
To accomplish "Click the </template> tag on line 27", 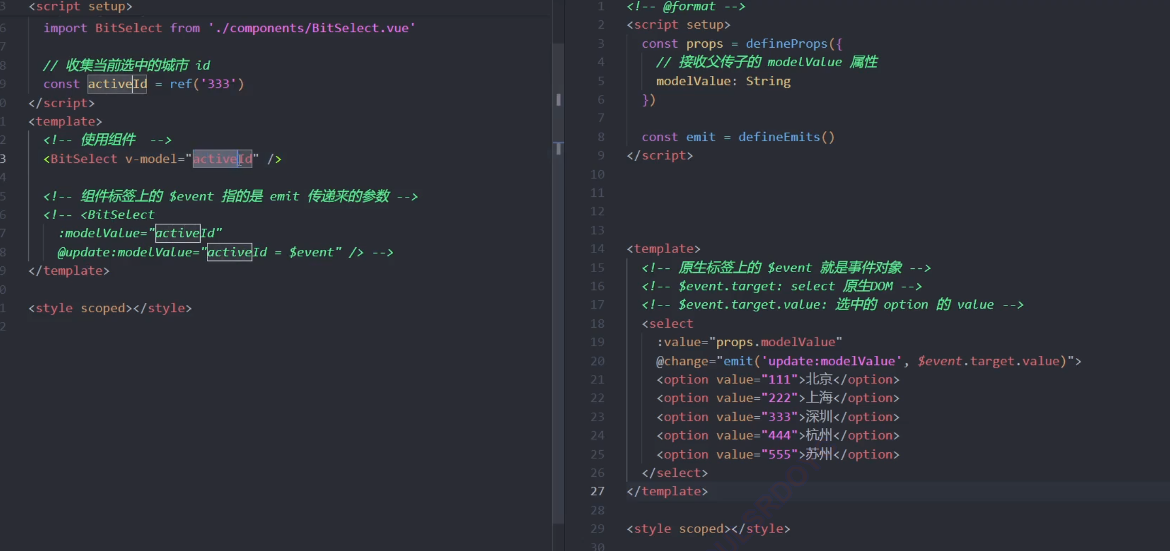I will [x=667, y=492].
